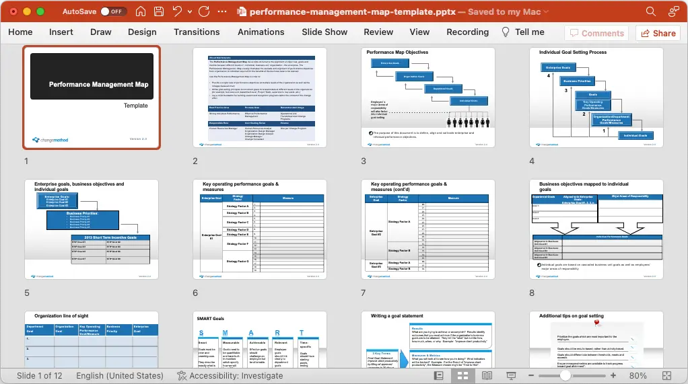Undo the last action
688x384 pixels.
click(177, 11)
